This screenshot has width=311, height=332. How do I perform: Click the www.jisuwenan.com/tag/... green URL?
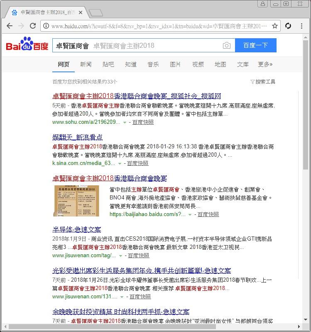coord(84,256)
